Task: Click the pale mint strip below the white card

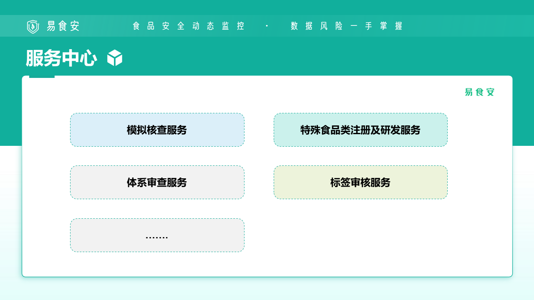Action: point(267,288)
